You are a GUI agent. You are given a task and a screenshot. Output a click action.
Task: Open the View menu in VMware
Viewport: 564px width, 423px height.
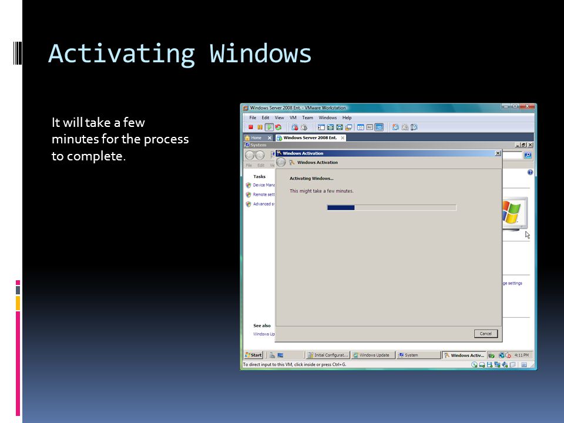point(280,117)
